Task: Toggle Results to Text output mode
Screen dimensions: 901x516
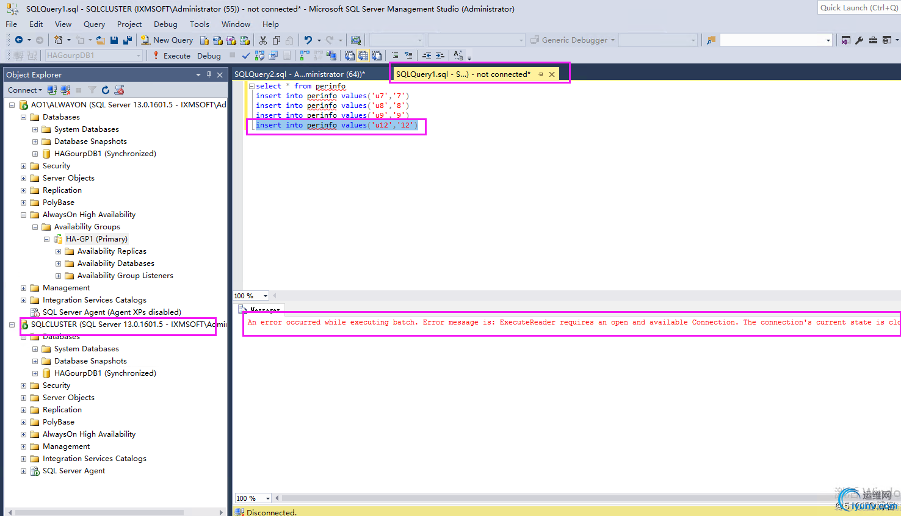Action: [x=350, y=56]
